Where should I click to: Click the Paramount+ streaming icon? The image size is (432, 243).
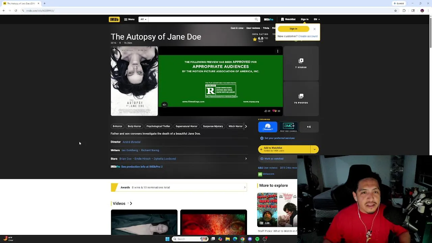click(268, 127)
